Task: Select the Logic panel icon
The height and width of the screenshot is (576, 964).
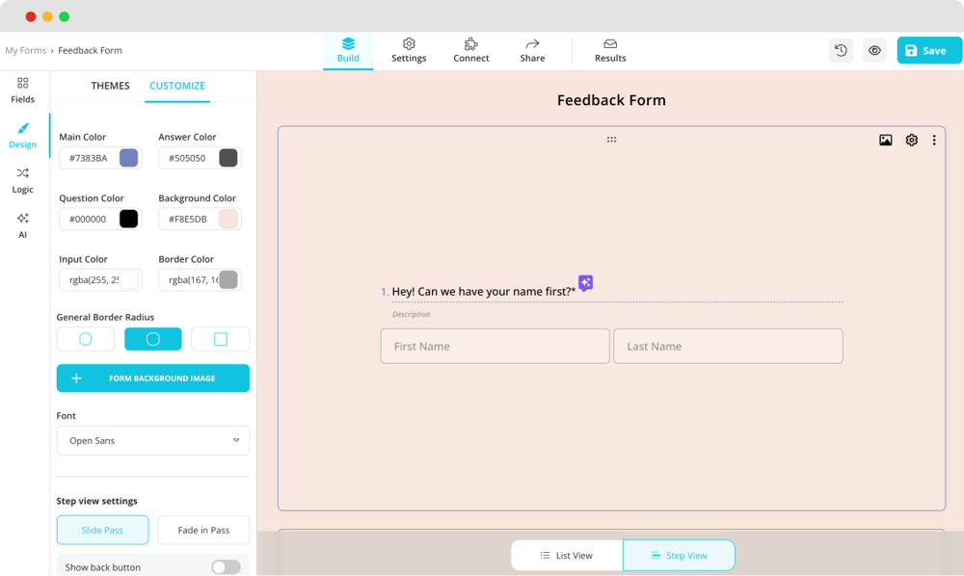Action: click(x=22, y=181)
